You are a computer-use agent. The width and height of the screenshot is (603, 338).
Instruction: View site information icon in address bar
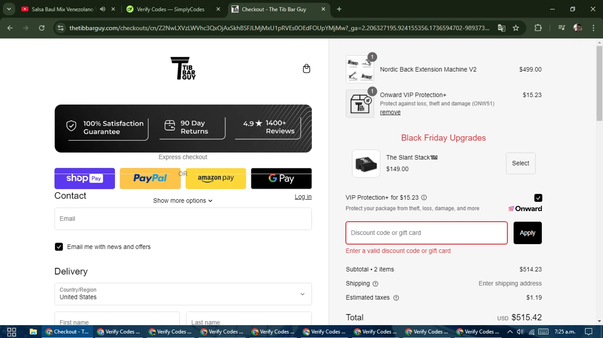click(61, 28)
